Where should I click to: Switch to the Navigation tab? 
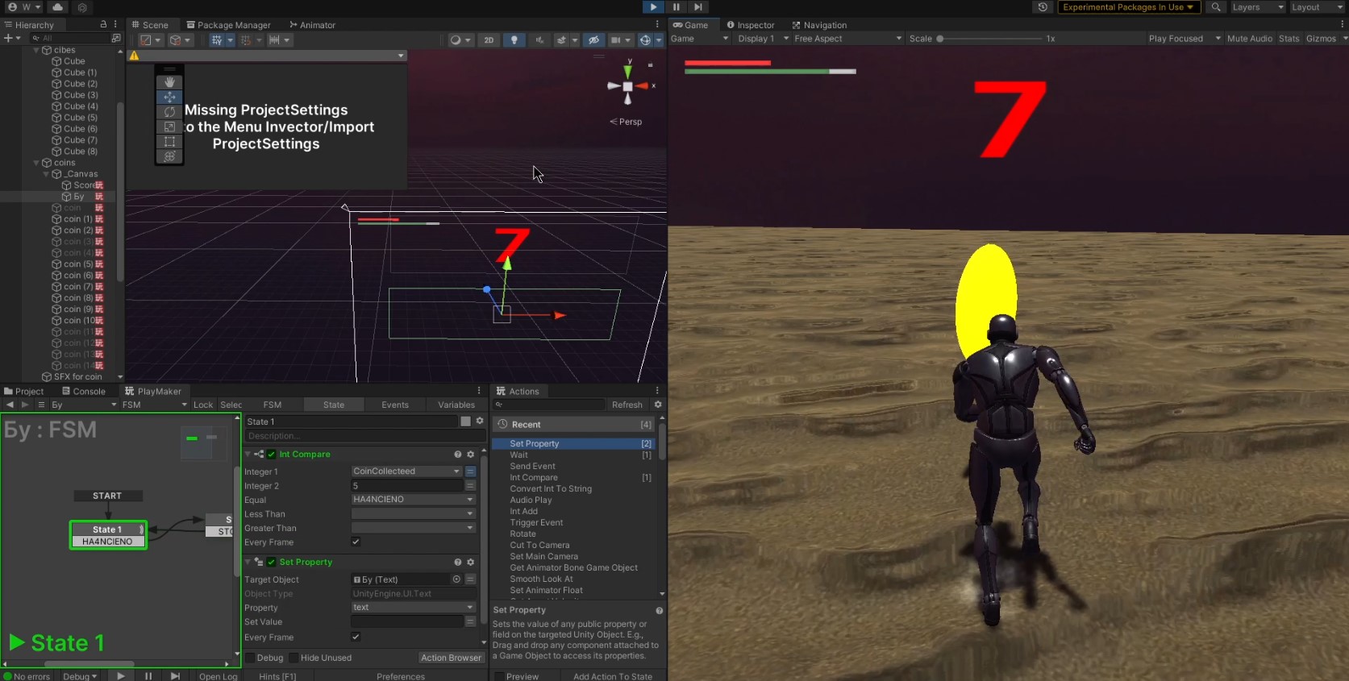[819, 25]
